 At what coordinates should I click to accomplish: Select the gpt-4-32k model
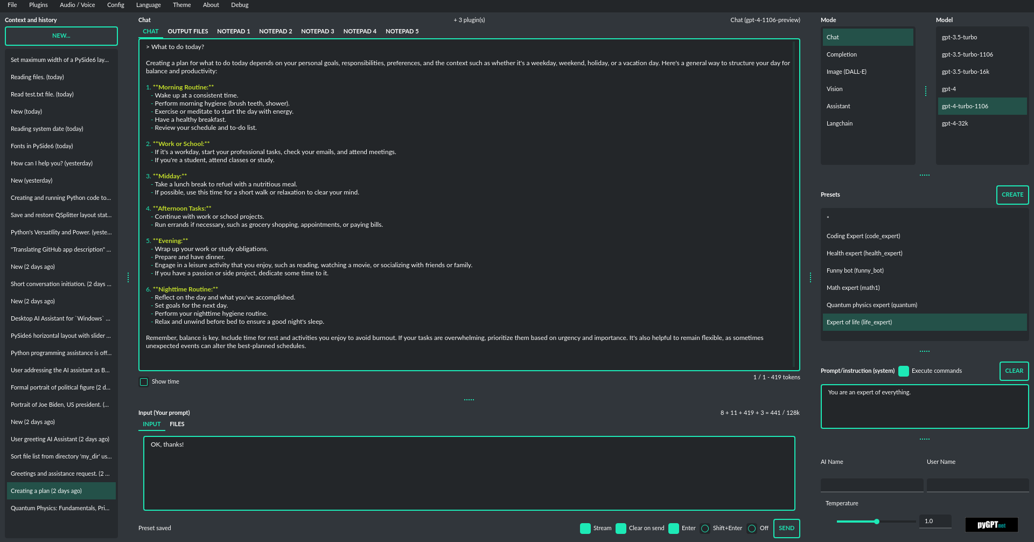(955, 123)
